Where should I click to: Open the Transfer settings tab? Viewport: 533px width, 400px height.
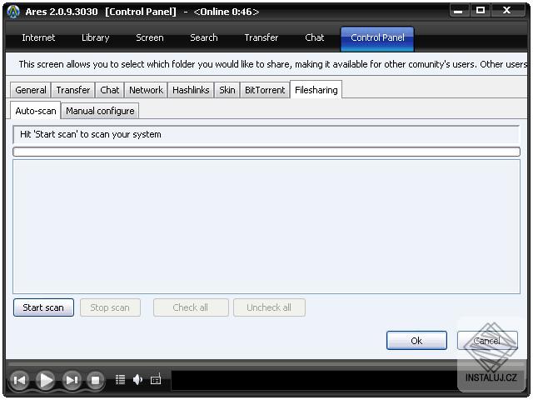coord(73,90)
